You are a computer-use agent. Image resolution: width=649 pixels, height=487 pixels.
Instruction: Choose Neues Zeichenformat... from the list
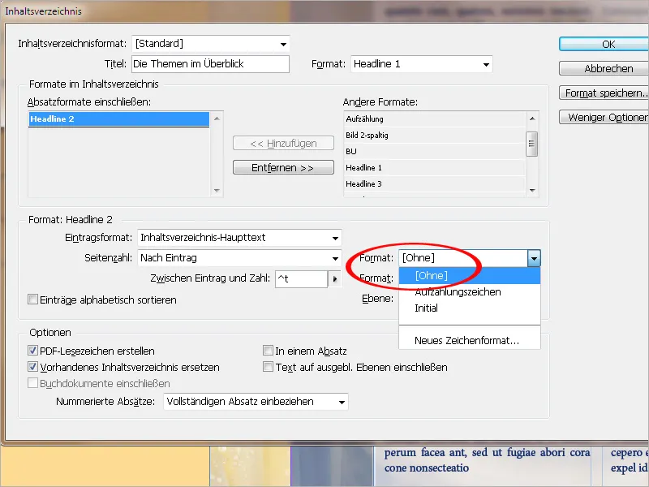click(x=470, y=341)
